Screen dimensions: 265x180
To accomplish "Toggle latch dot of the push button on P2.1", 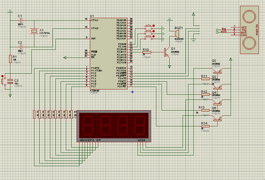I will click(x=154, y=31).
